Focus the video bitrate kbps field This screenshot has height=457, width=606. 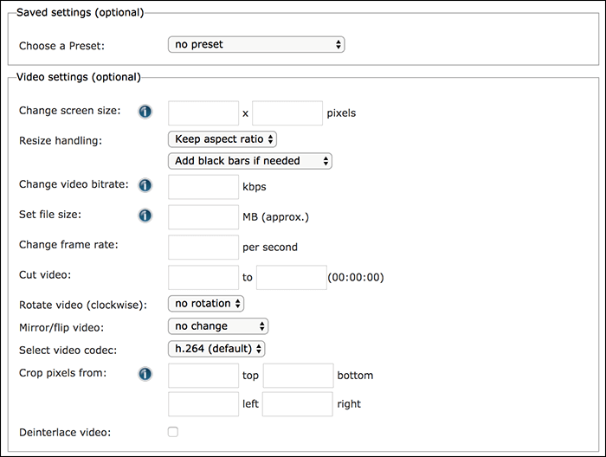(x=203, y=186)
